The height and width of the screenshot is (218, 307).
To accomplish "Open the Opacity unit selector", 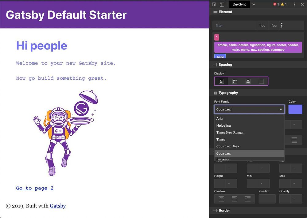I will point(297,199).
